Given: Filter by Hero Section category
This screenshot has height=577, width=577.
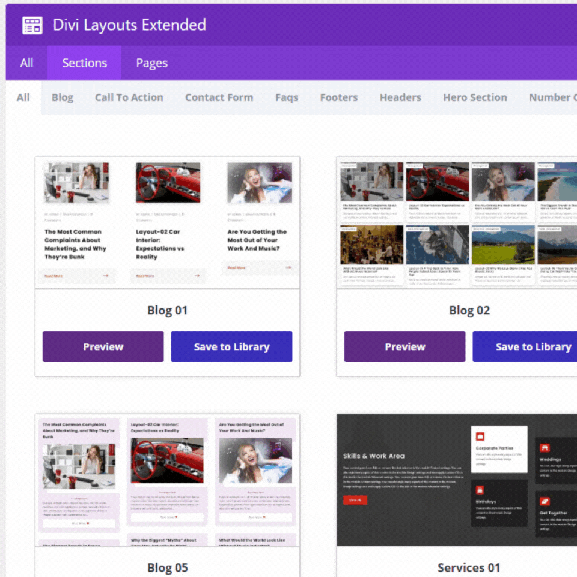Looking at the screenshot, I should pyautogui.click(x=475, y=97).
